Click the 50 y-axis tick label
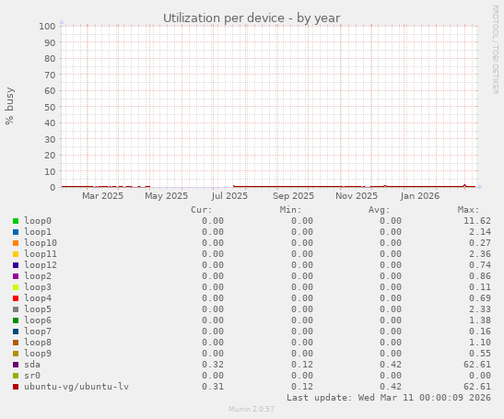504x419 pixels. pyautogui.click(x=50, y=107)
